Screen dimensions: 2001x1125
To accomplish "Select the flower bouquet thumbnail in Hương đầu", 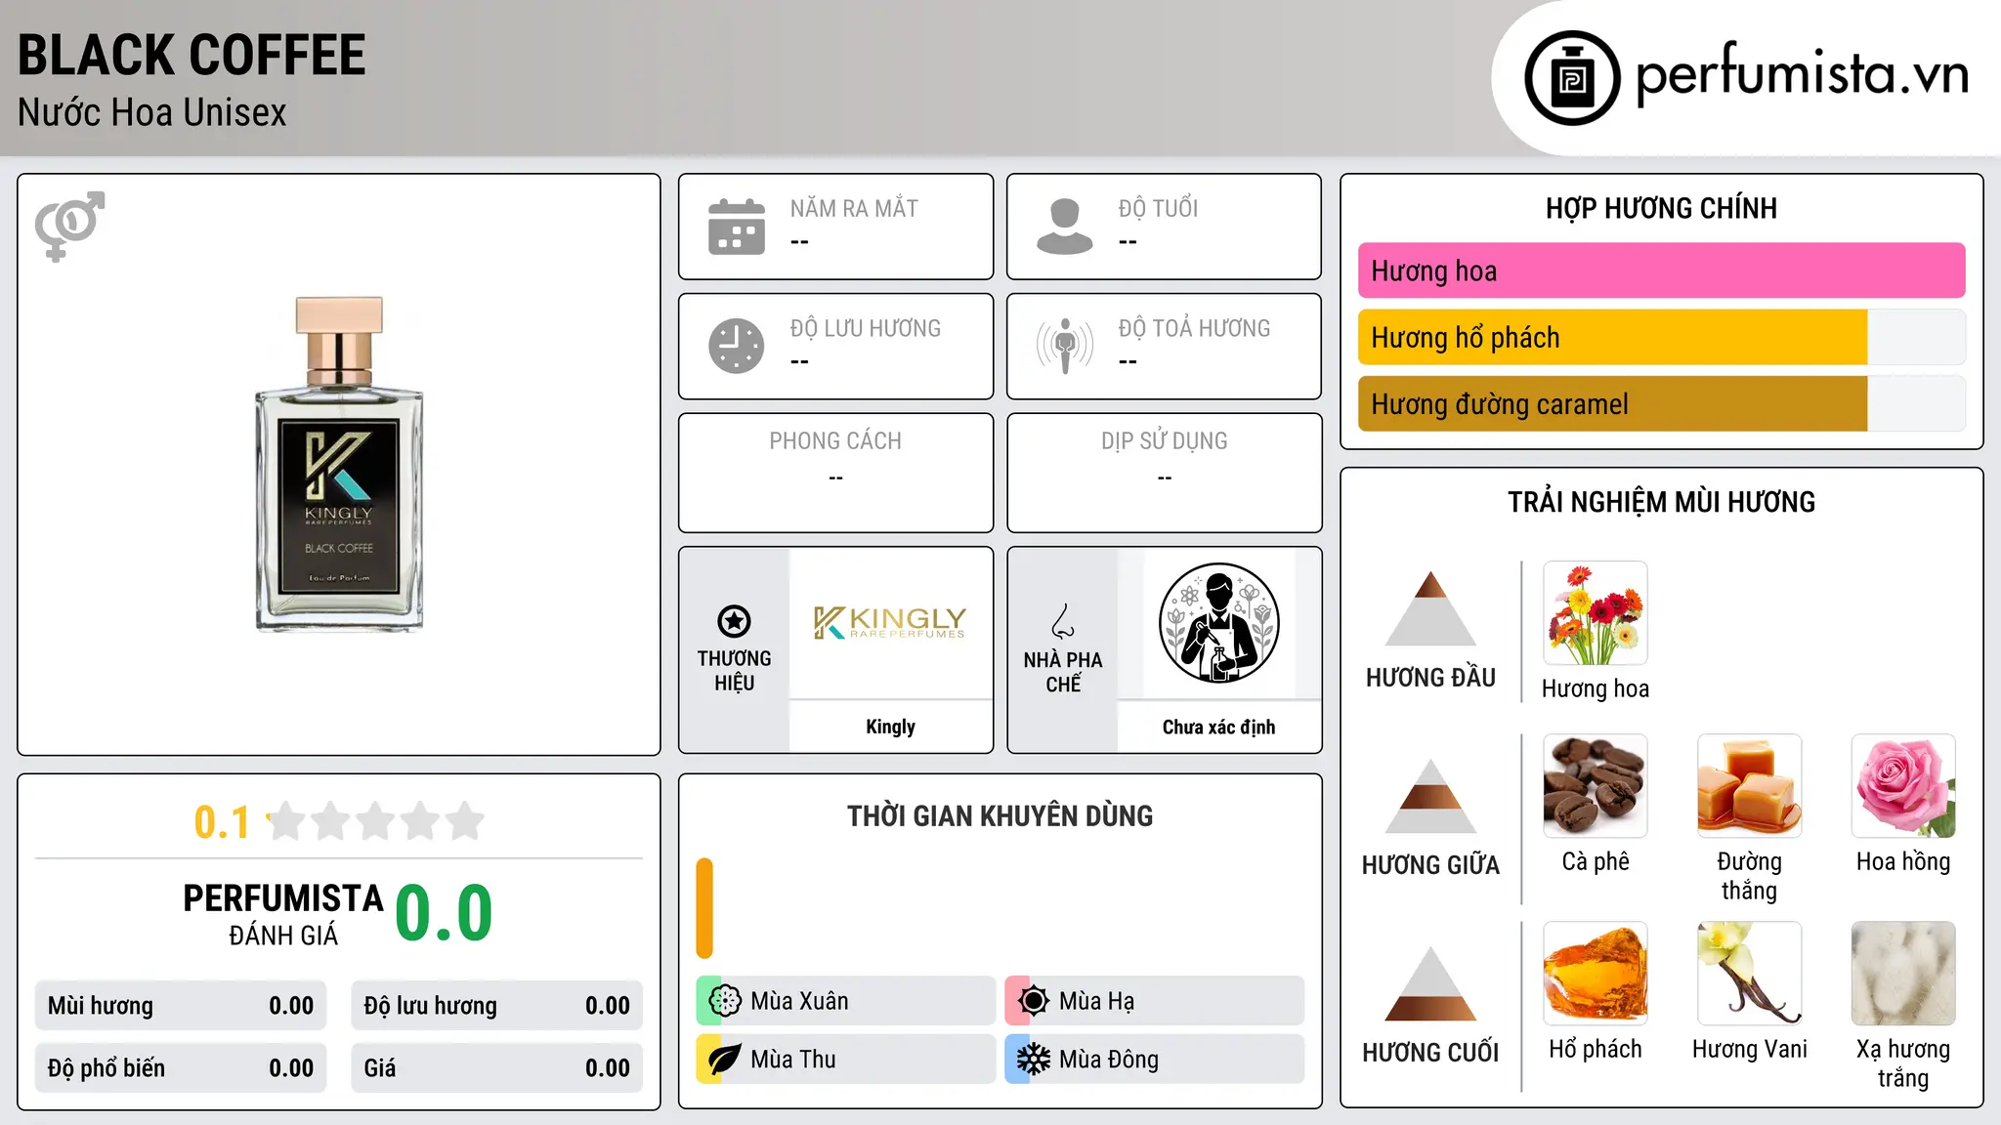I will click(1596, 613).
